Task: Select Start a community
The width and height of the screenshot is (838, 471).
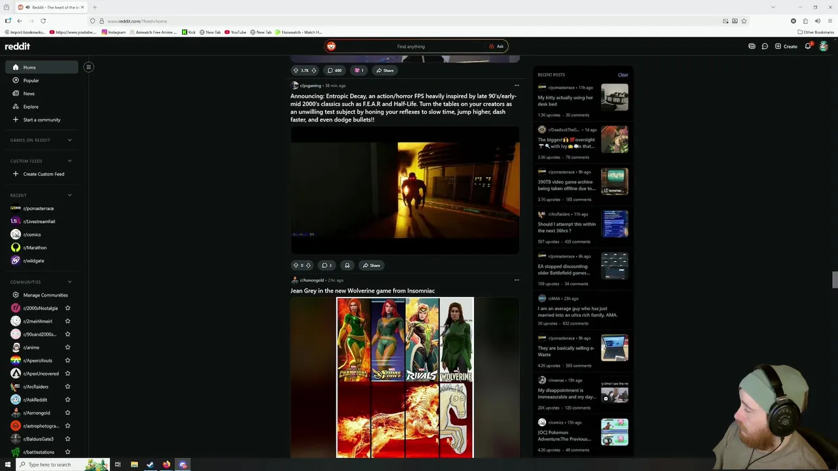Action: click(x=42, y=120)
